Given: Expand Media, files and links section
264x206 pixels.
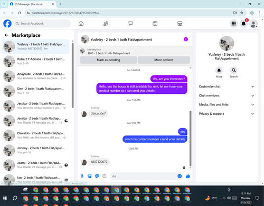Looking at the screenshot, I should (227, 105).
